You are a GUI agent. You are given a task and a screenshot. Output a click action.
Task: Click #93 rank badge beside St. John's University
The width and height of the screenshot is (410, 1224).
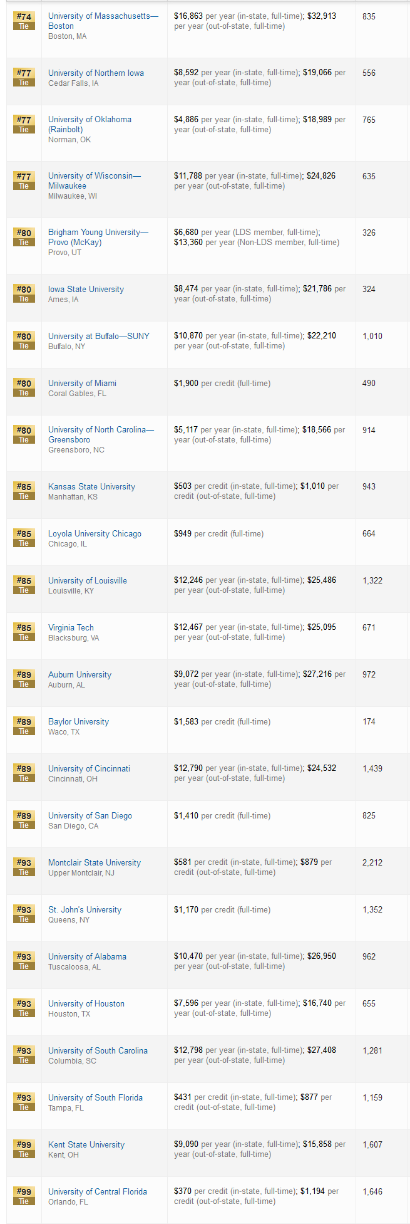tap(24, 914)
